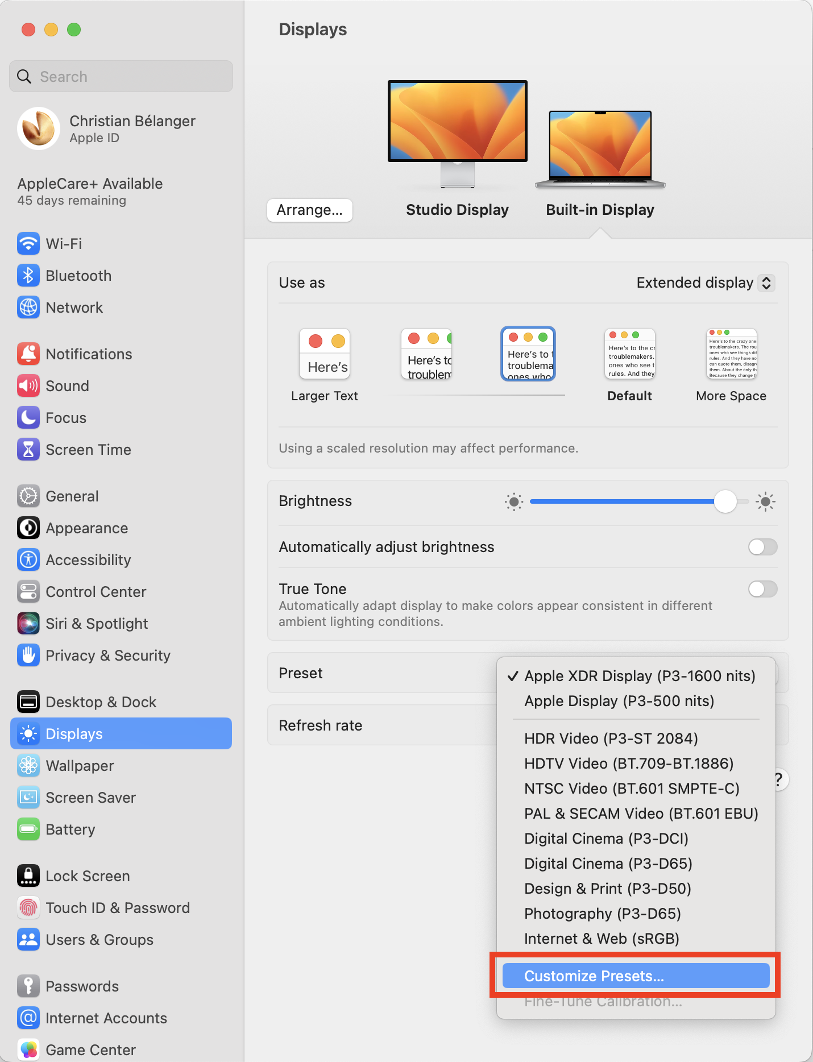Click the scaled resolution performance note
813x1062 pixels.
click(429, 449)
